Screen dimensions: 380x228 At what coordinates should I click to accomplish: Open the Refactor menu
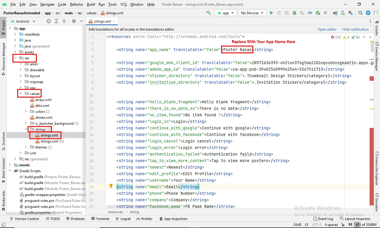click(x=77, y=4)
